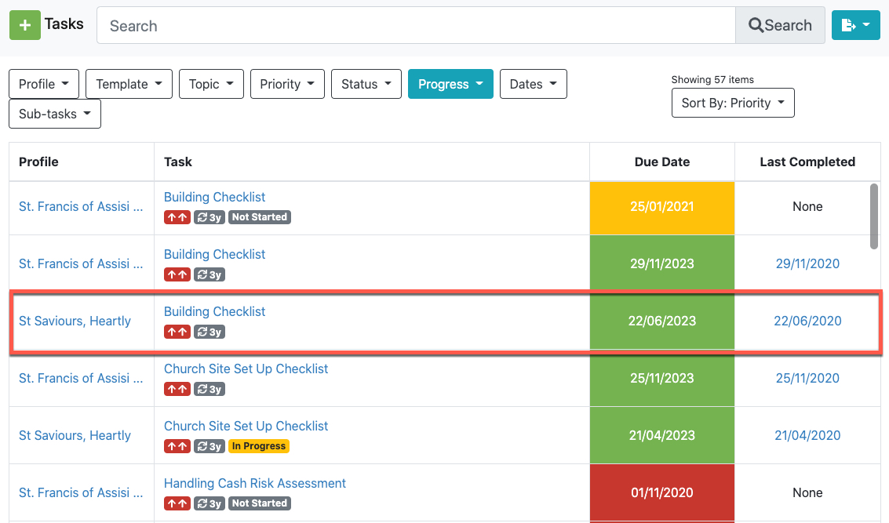Toggle the Priority filter

coord(287,84)
